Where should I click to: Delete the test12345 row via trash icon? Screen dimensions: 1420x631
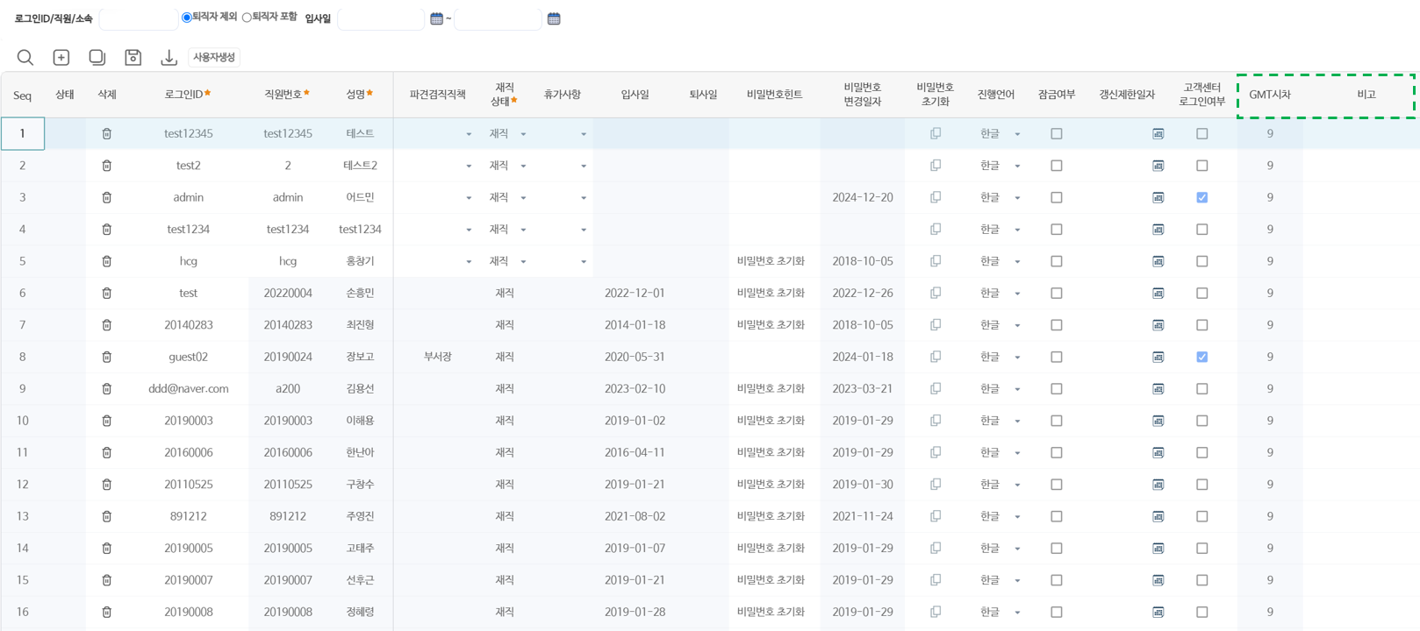click(x=107, y=134)
